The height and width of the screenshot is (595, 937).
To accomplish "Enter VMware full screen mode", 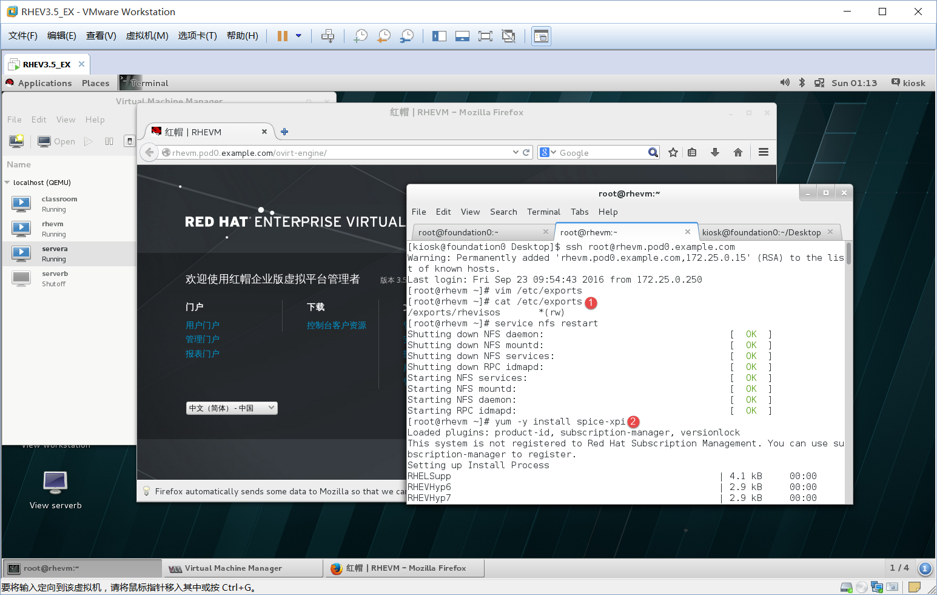I will (x=485, y=36).
